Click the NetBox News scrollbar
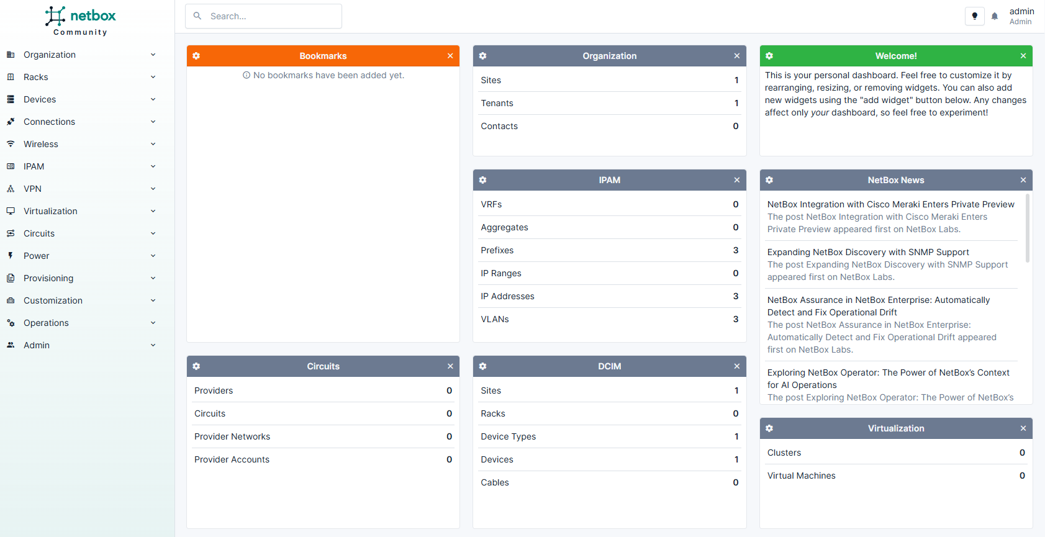Viewport: 1045px width, 537px height. tap(1027, 228)
